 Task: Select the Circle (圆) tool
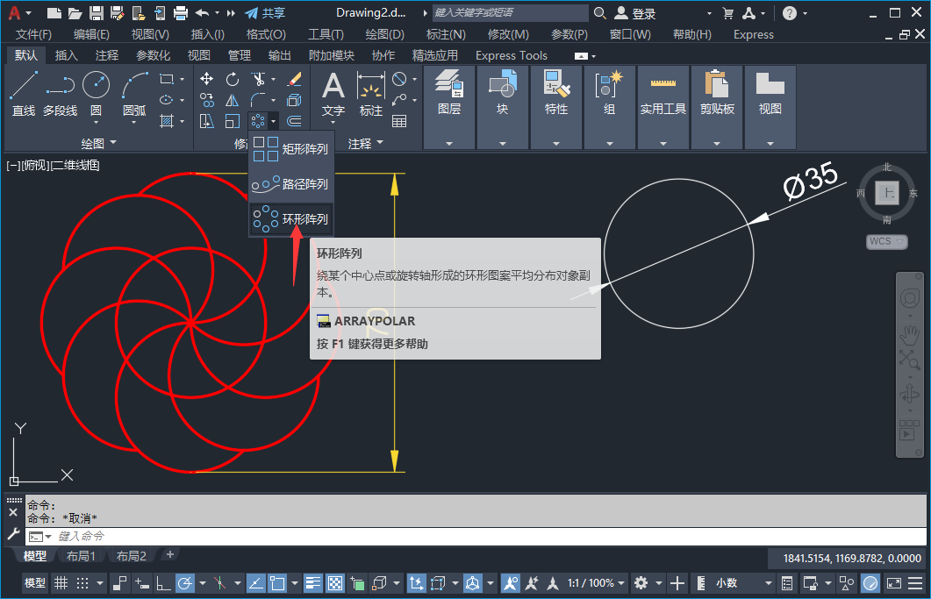pyautogui.click(x=96, y=86)
